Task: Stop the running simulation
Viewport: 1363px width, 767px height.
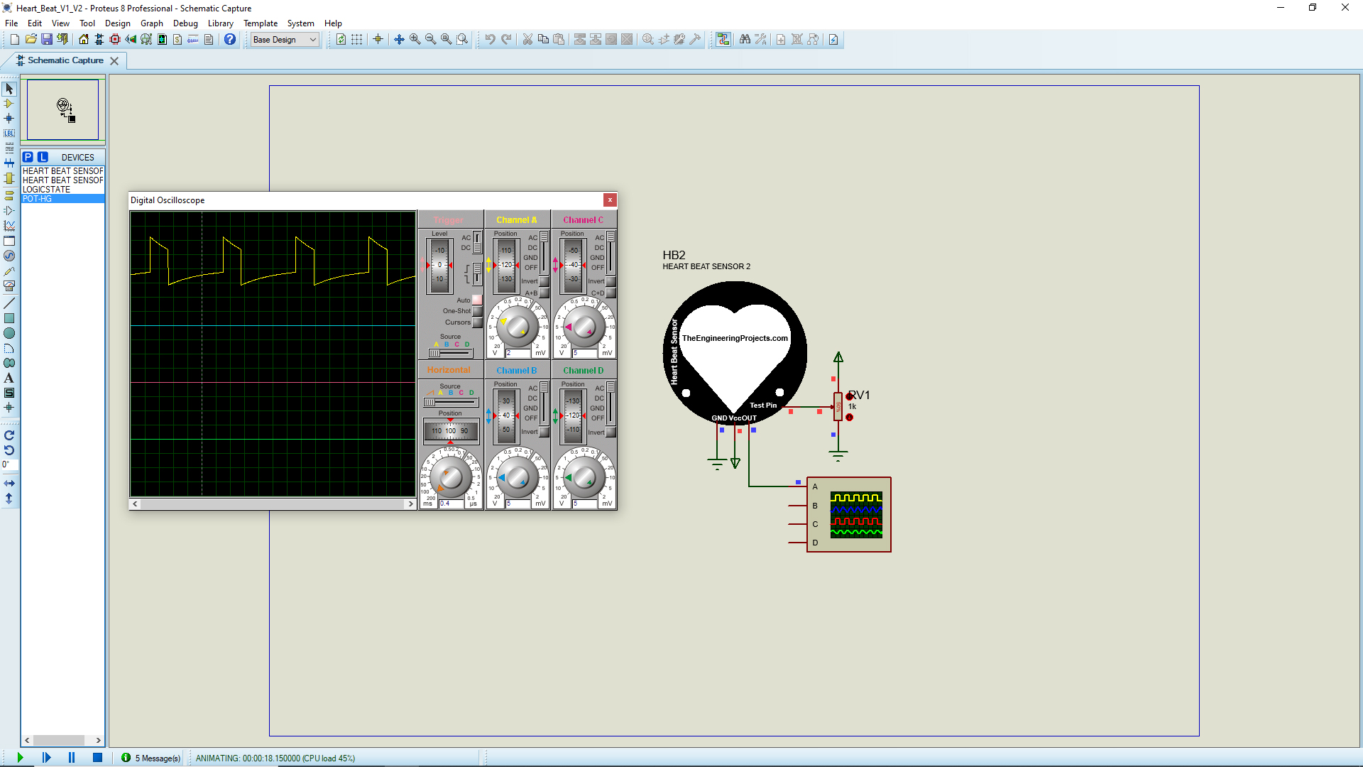Action: pyautogui.click(x=98, y=758)
